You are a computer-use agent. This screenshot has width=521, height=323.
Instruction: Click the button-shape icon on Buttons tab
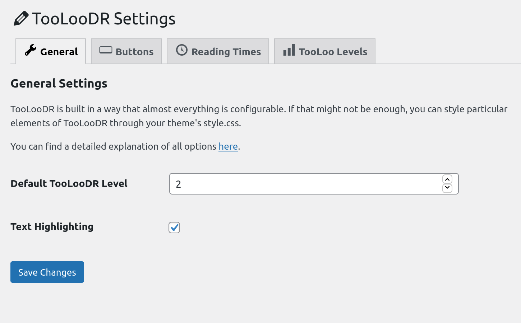(x=106, y=50)
